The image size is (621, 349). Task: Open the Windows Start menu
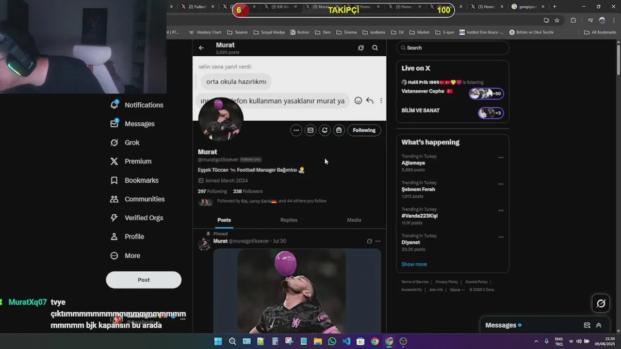coord(218,341)
